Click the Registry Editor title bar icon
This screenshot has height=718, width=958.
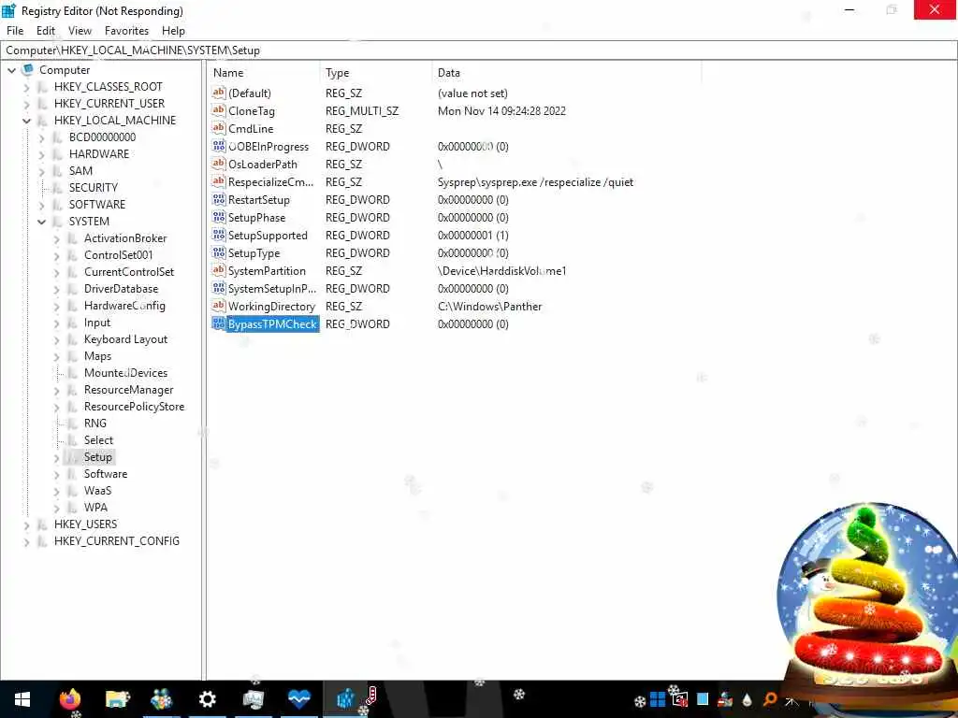[x=8, y=10]
